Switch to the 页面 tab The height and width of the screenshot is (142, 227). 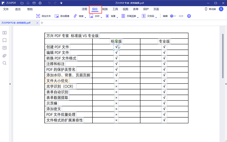[x=156, y=9]
